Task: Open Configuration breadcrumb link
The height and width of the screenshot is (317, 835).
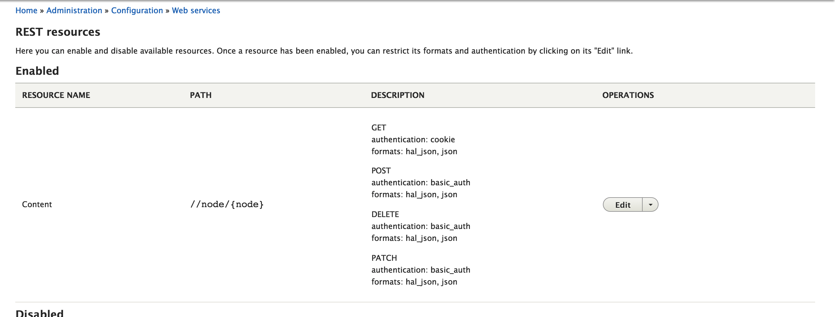Action: pyautogui.click(x=137, y=11)
